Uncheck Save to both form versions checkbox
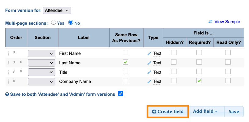The image size is (249, 122). point(120,94)
